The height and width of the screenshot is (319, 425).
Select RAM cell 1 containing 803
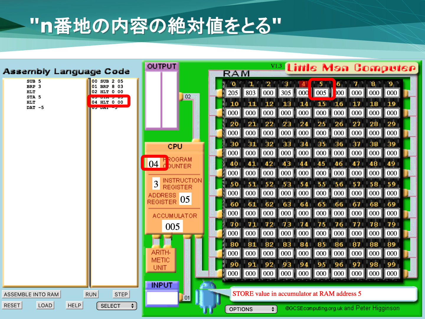click(x=251, y=93)
